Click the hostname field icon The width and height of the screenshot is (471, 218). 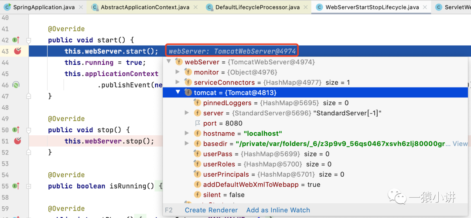tap(198, 134)
